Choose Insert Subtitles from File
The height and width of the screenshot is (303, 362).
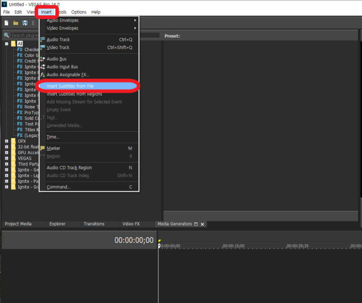pos(89,86)
